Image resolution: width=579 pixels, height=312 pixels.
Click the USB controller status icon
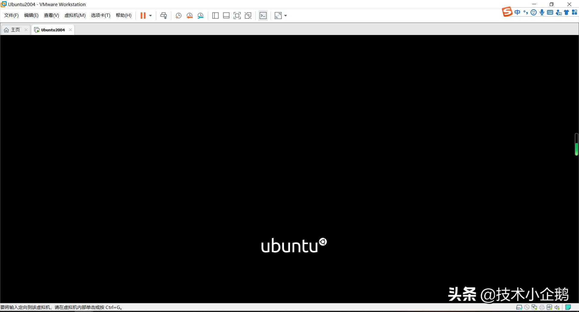pyautogui.click(x=549, y=307)
